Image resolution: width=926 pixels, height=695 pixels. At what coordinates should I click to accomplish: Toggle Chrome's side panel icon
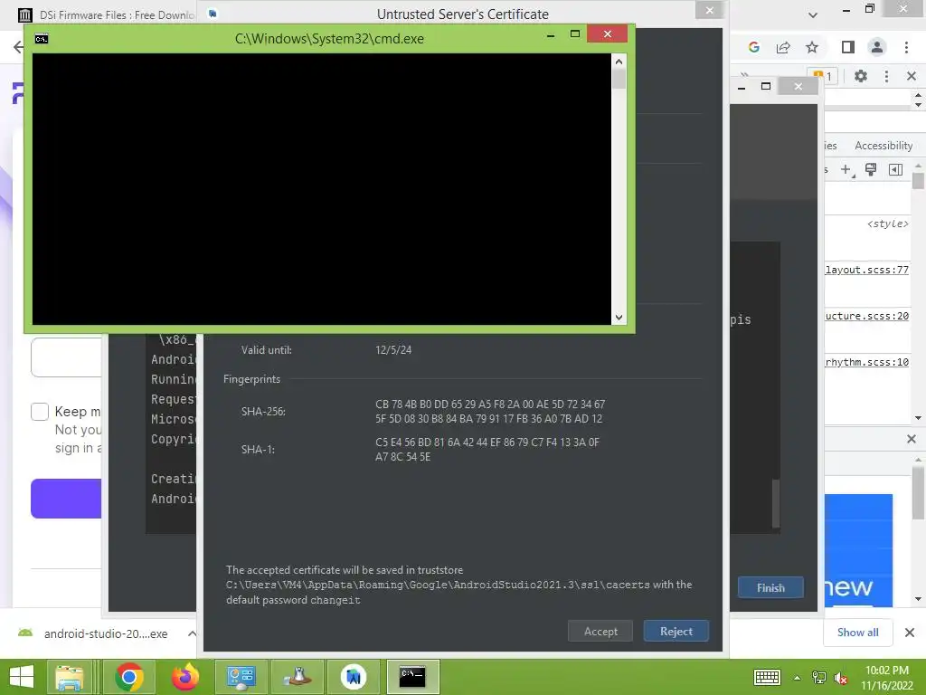[x=848, y=47]
